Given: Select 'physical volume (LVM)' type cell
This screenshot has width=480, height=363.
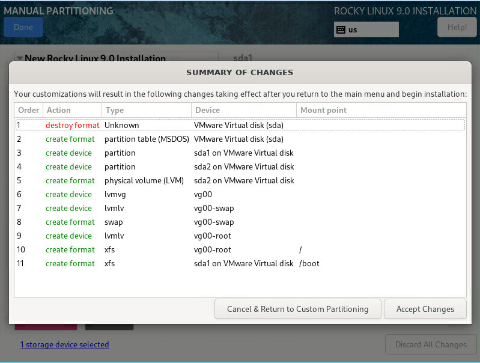Looking at the screenshot, I should [144, 181].
